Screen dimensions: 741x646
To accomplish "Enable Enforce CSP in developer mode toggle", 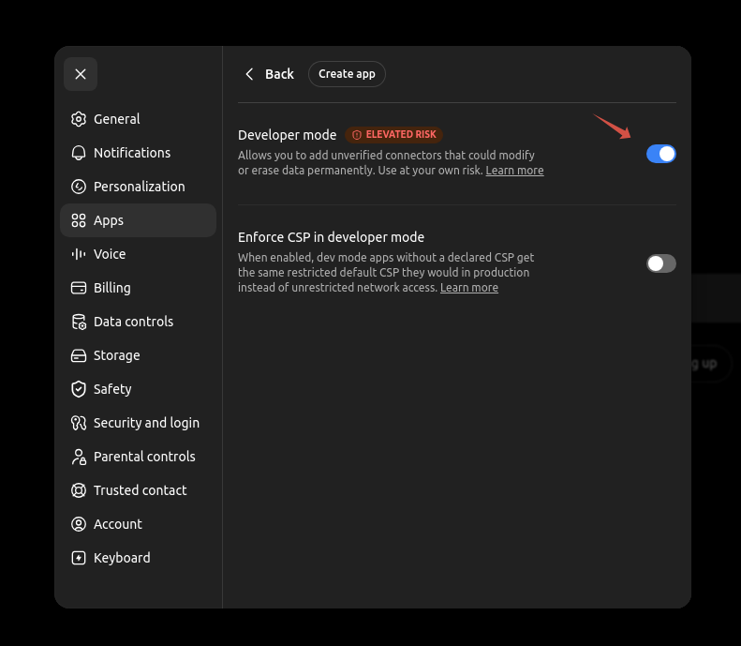I will click(661, 263).
